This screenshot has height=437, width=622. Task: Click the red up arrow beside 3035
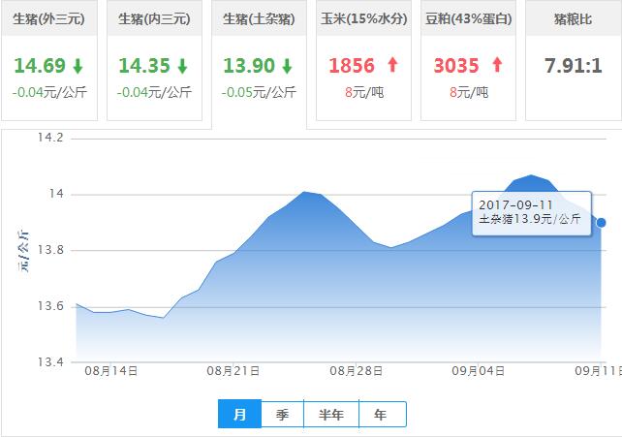pyautogui.click(x=498, y=66)
